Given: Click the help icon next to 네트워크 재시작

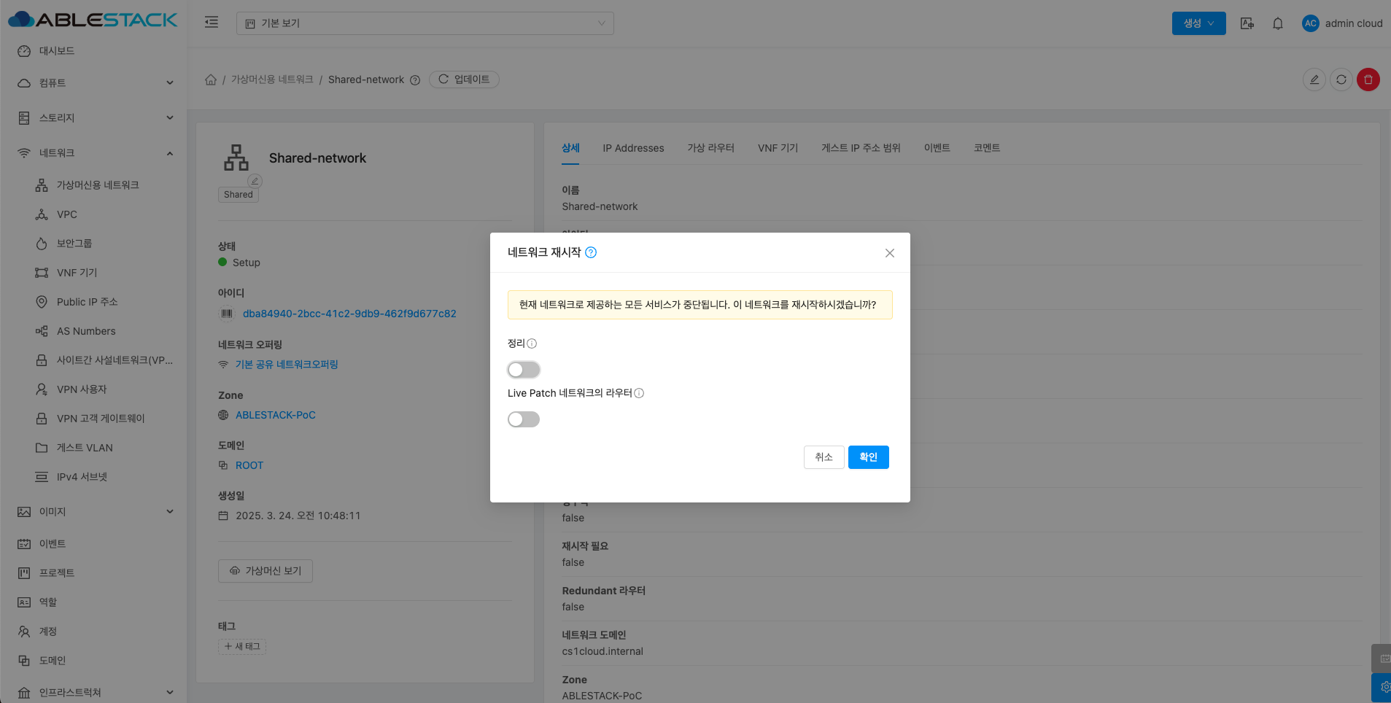Looking at the screenshot, I should (591, 252).
